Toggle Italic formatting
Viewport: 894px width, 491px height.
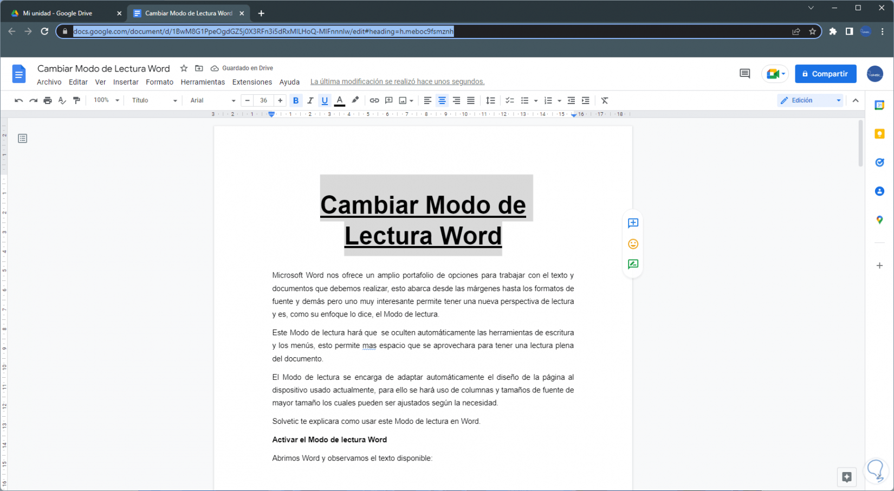[310, 100]
